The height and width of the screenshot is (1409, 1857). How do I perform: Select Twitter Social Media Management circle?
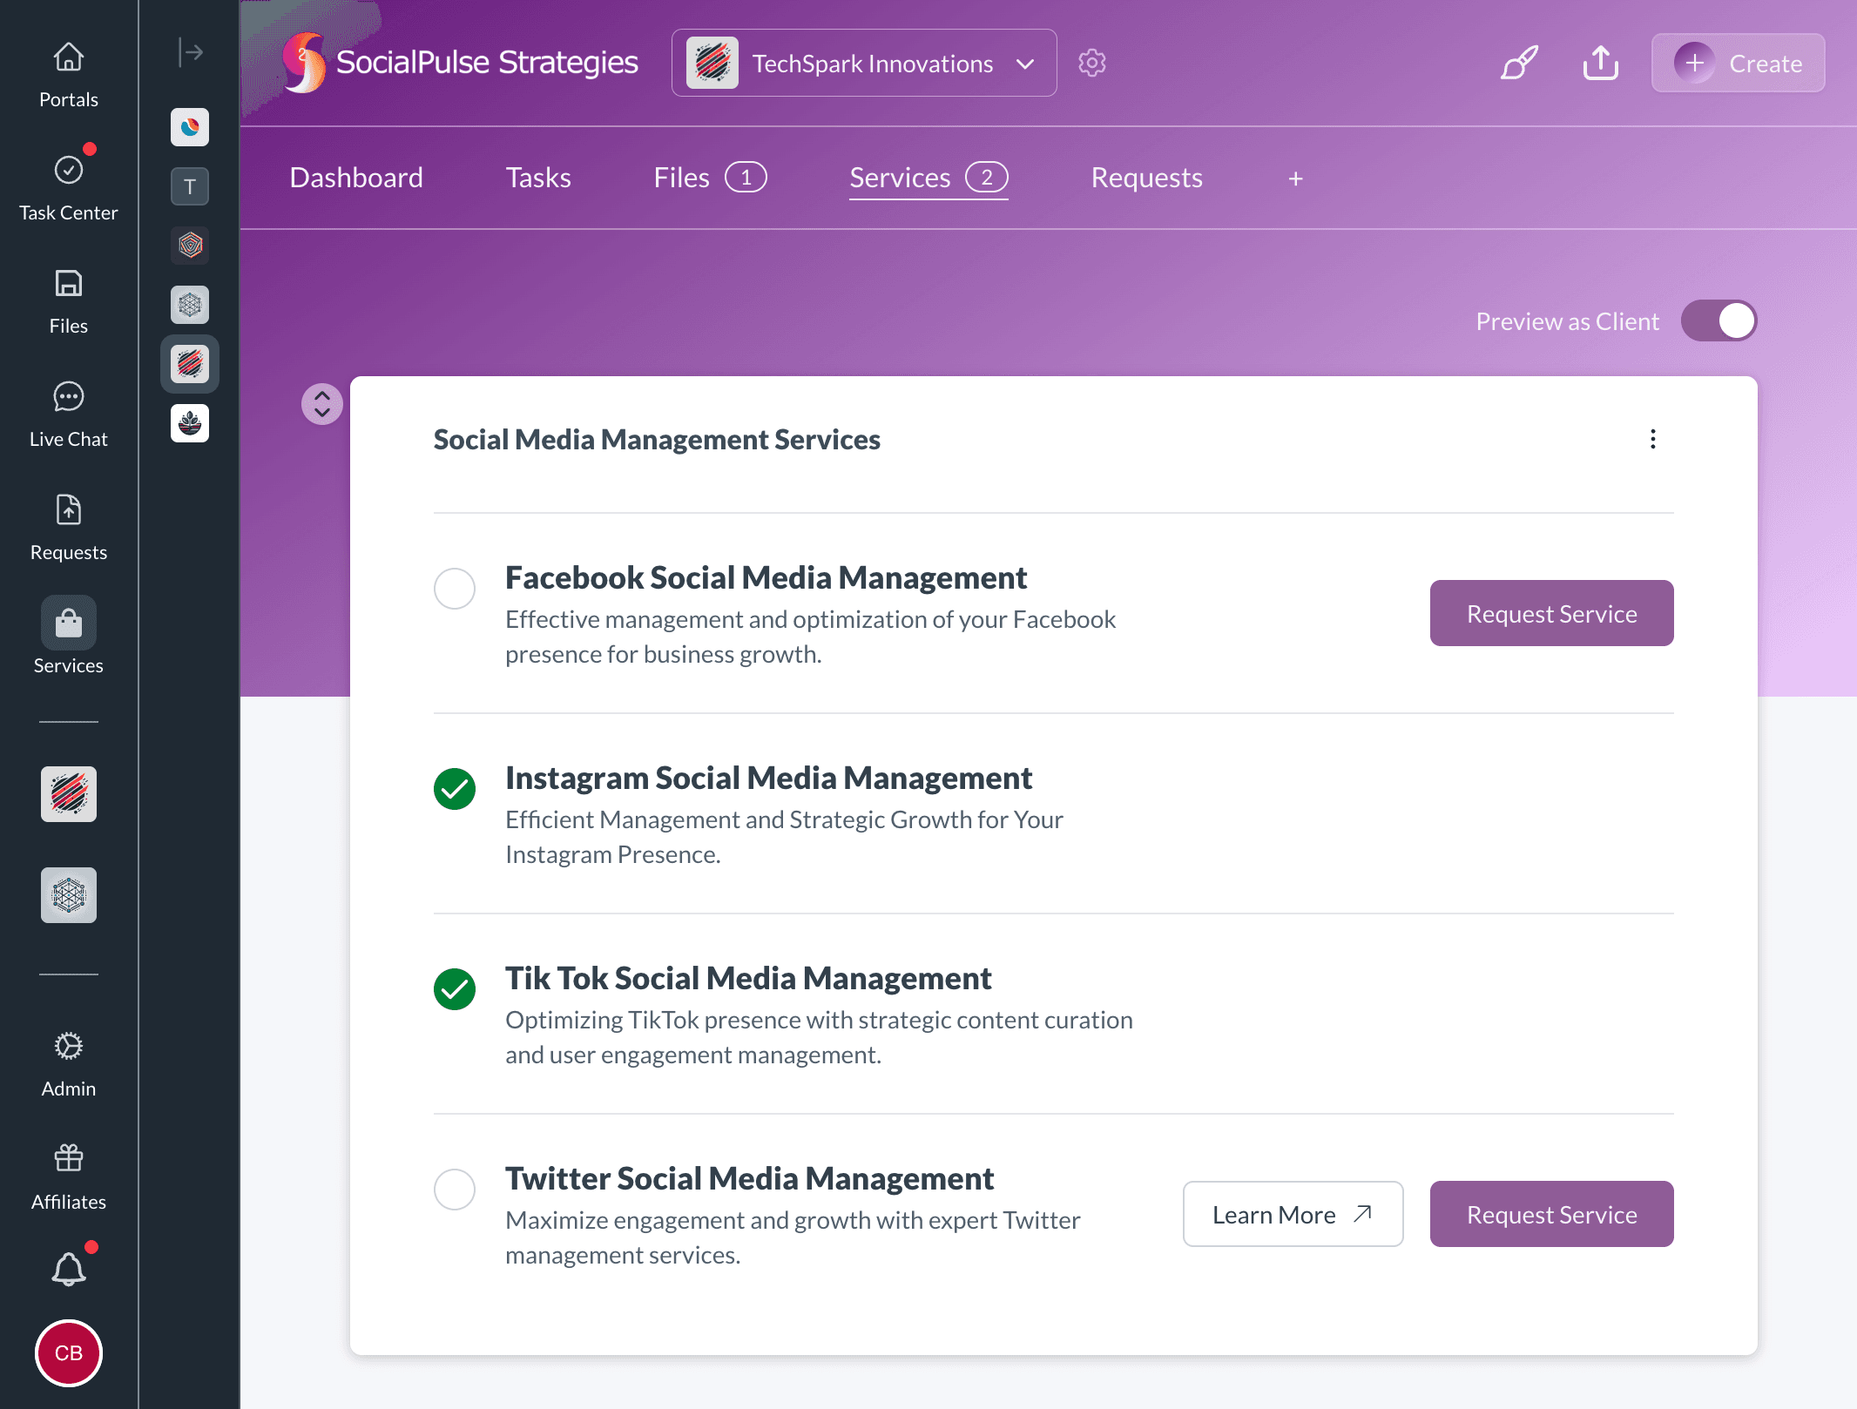(x=454, y=1190)
